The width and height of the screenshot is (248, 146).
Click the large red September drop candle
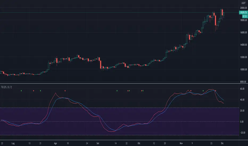click(101, 65)
